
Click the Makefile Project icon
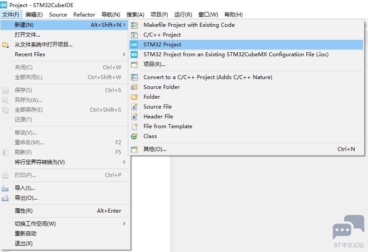coord(134,25)
